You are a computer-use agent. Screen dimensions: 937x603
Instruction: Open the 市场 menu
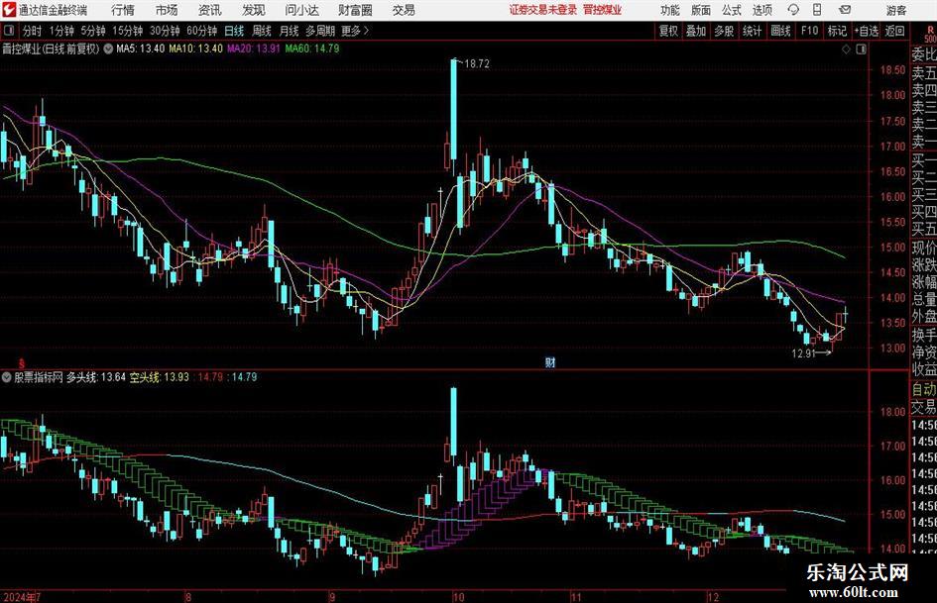click(167, 10)
